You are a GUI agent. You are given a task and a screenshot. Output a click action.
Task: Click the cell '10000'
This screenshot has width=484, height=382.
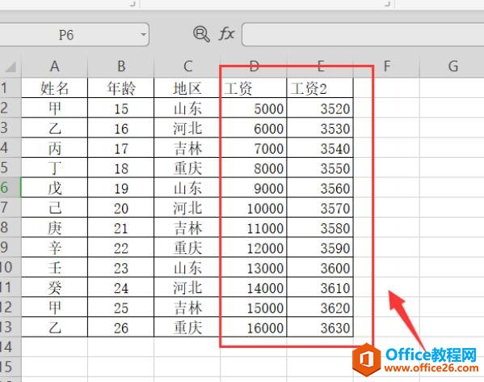pos(254,207)
